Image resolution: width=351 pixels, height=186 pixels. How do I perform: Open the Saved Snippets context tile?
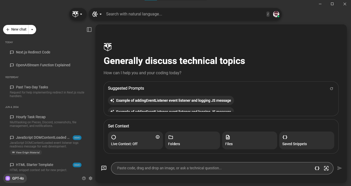307,140
